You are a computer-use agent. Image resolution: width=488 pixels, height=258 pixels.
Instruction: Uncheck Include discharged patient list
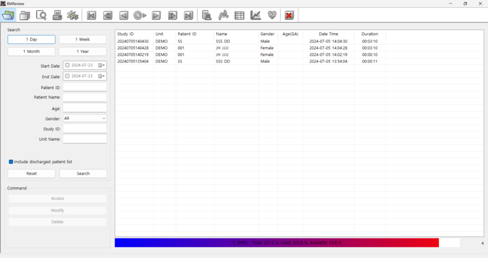click(11, 162)
